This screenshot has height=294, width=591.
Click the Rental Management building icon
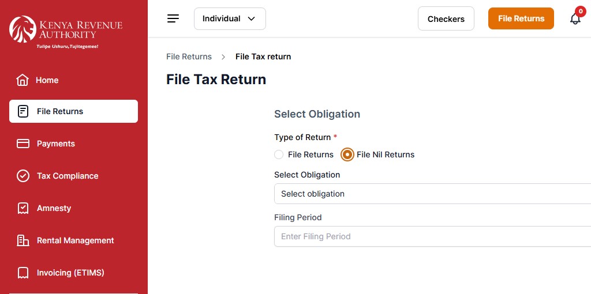[23, 240]
